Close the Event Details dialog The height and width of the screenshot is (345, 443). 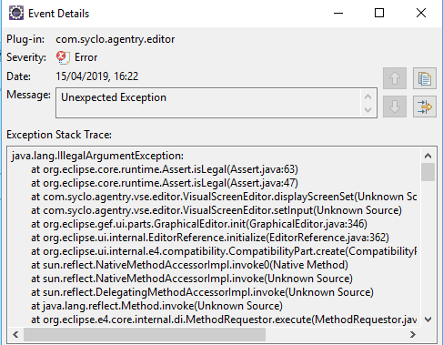click(421, 13)
